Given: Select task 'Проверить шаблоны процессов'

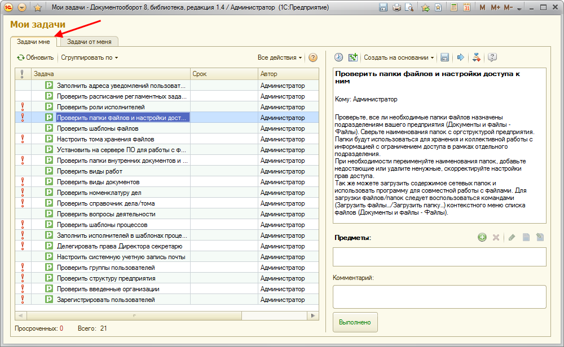Looking at the screenshot, I should [x=102, y=225].
